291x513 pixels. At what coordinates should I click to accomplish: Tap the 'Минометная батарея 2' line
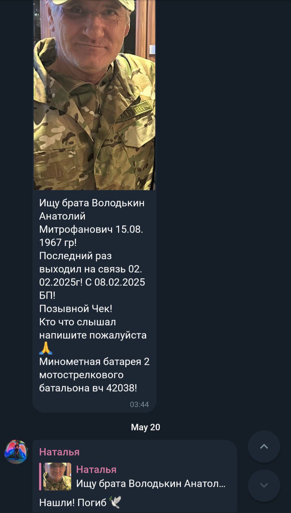(x=94, y=362)
